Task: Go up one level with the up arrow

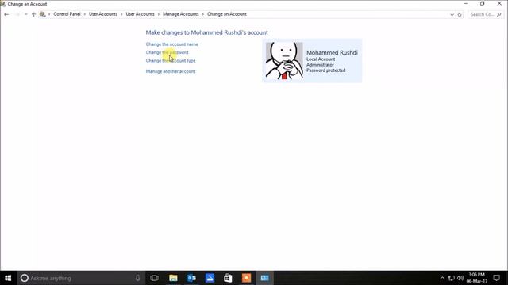Action: 33,14
